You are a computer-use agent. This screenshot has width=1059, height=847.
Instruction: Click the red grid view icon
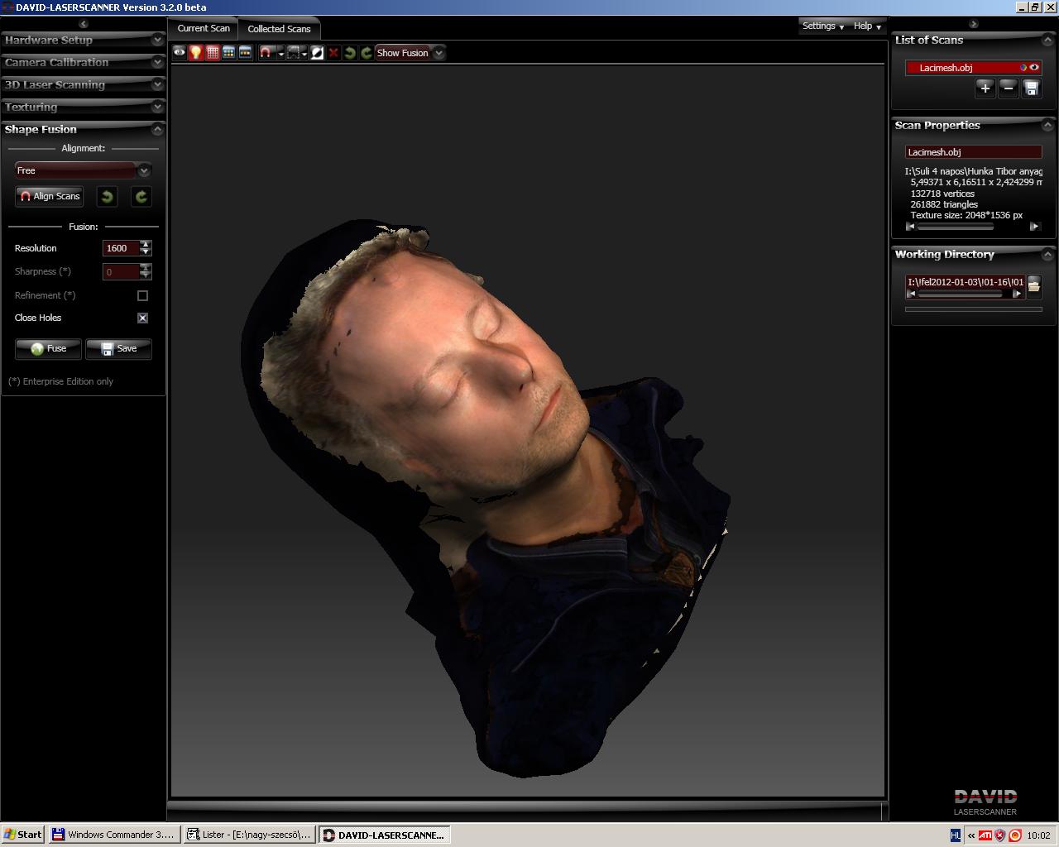coord(213,53)
